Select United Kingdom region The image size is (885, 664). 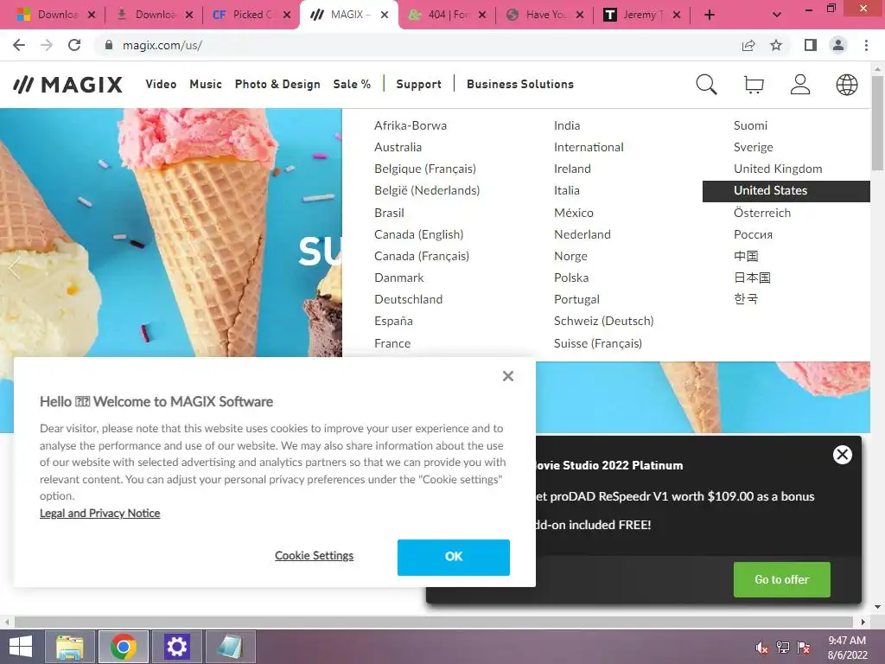778,169
